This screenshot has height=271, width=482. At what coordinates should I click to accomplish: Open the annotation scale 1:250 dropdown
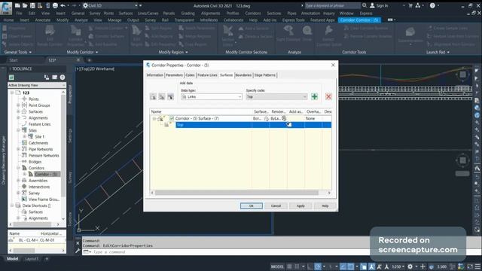pyautogui.click(x=398, y=266)
